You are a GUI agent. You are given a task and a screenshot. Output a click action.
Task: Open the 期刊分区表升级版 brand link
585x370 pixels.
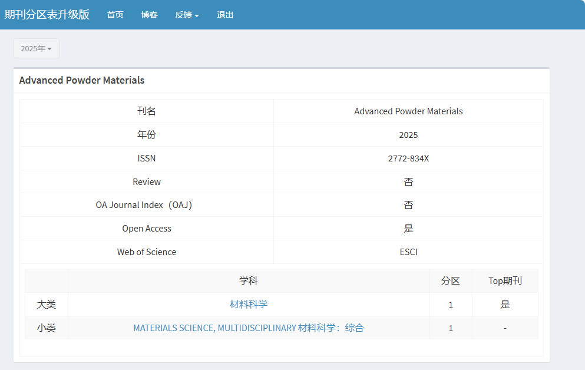(47, 15)
